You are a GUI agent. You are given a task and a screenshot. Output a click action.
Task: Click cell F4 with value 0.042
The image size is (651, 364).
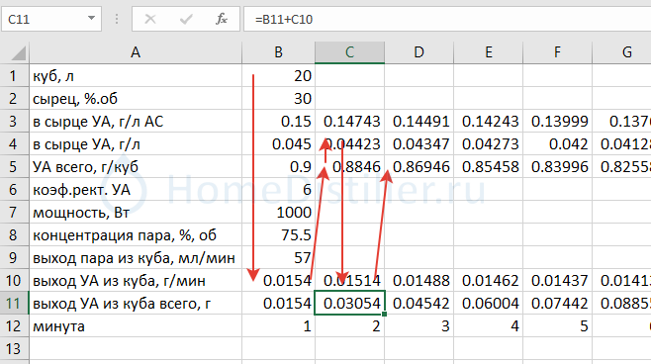[x=558, y=144]
